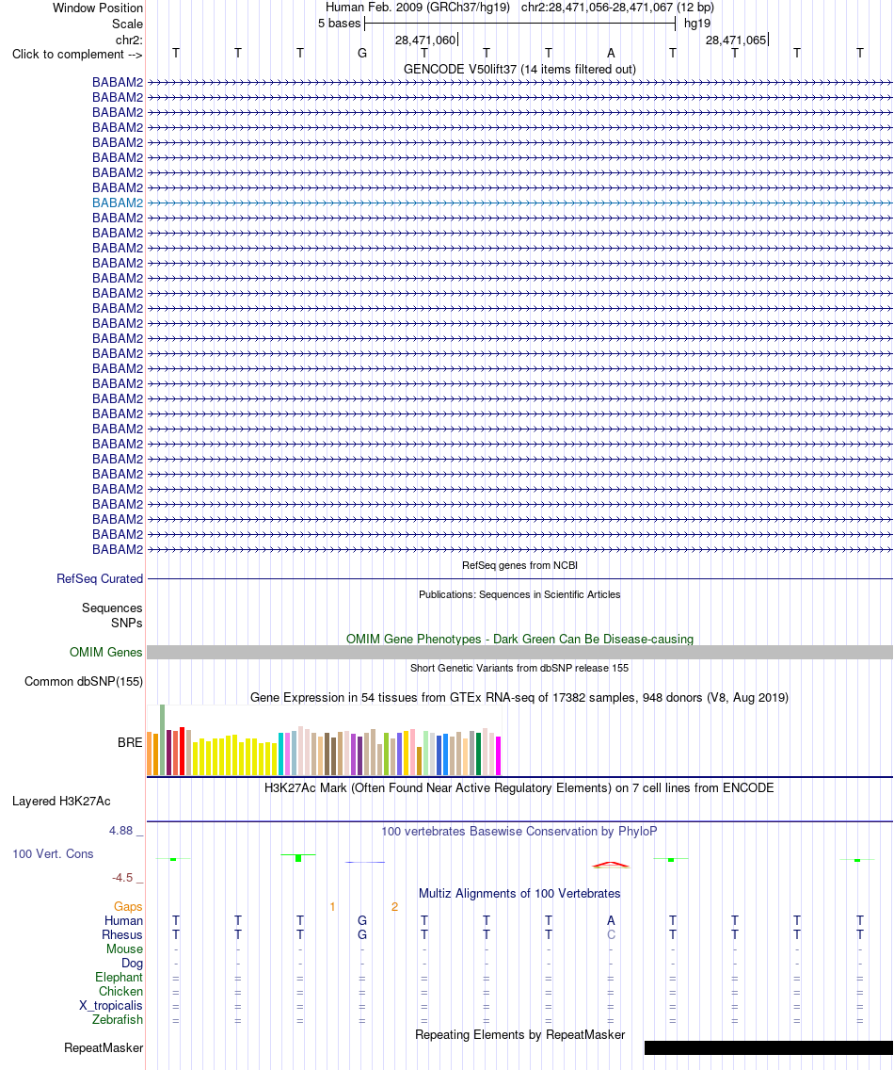
Task: Click the 'Zebrafish' species label
Action: pos(118,1020)
